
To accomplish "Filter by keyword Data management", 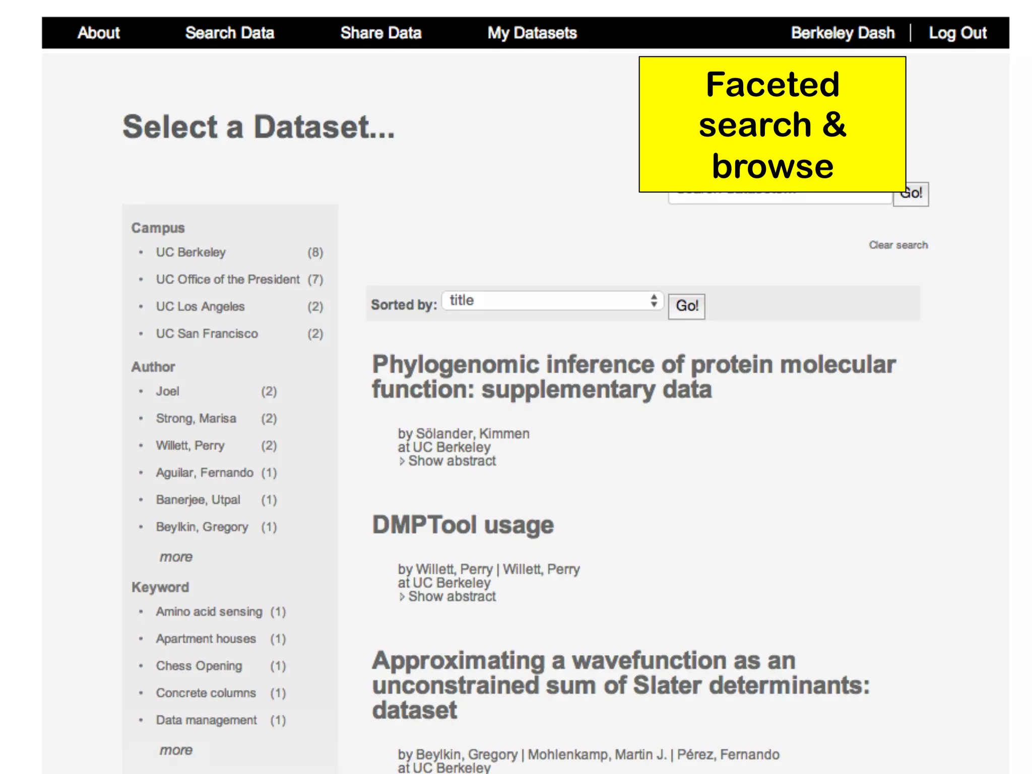I will pos(206,720).
